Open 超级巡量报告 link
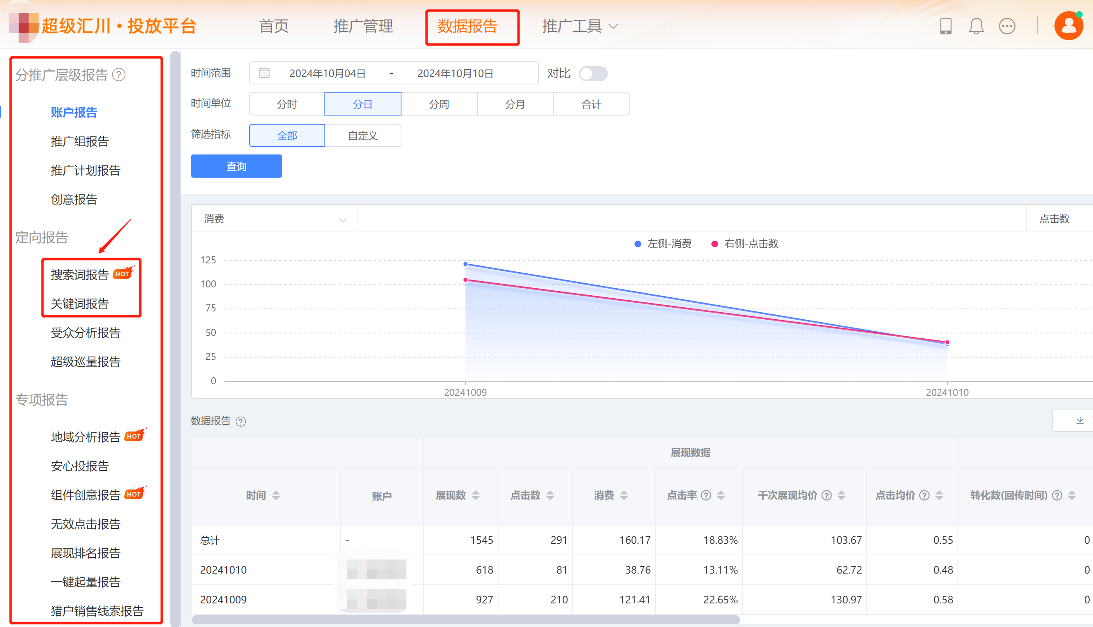This screenshot has width=1093, height=627. [x=86, y=362]
